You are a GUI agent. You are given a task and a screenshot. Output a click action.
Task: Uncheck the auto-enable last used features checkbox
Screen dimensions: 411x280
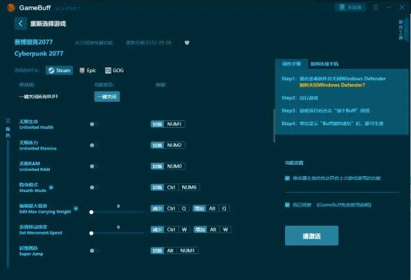click(287, 178)
